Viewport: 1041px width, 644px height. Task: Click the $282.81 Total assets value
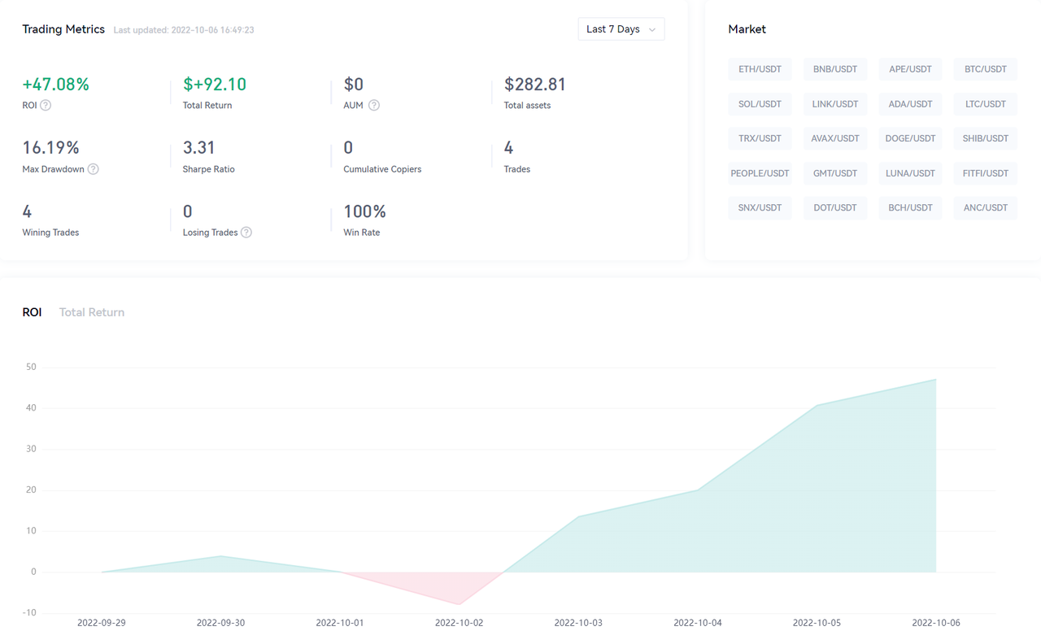534,85
